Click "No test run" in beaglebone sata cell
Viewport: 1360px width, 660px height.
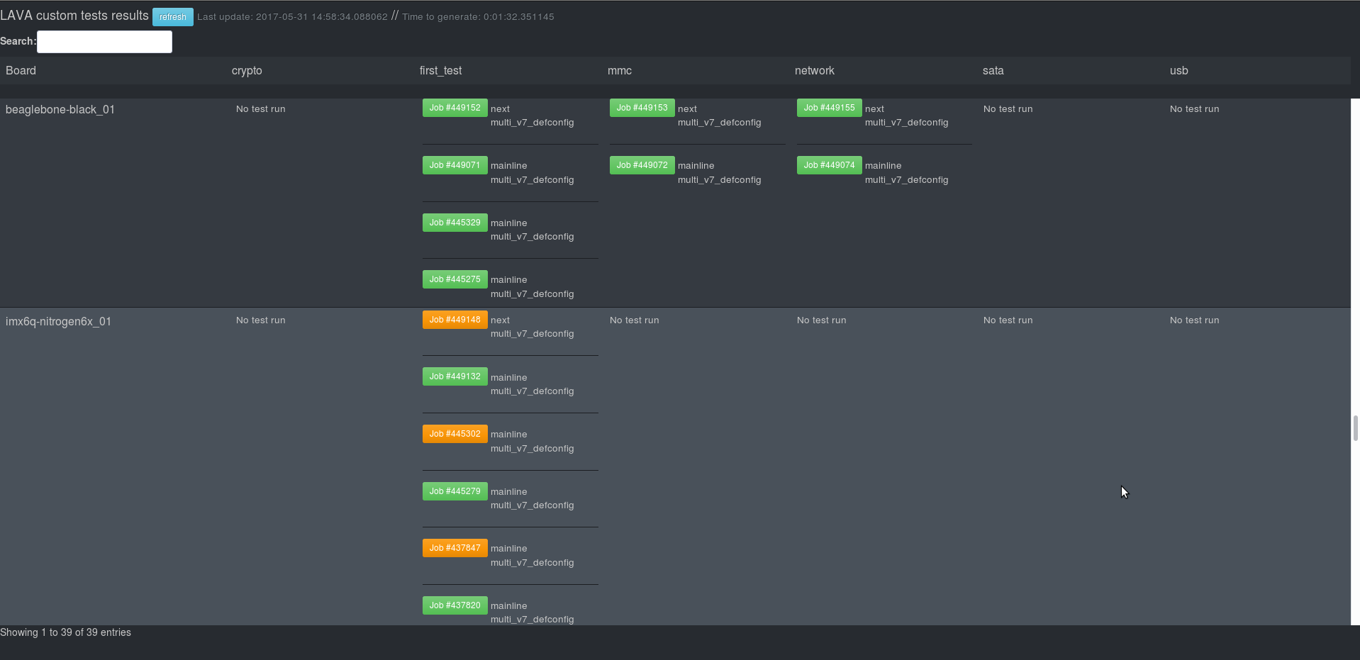tap(1008, 109)
